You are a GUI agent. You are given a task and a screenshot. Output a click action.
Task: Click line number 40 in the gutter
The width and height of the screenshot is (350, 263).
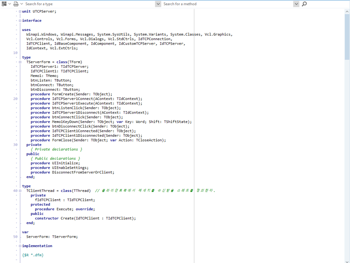15,191
